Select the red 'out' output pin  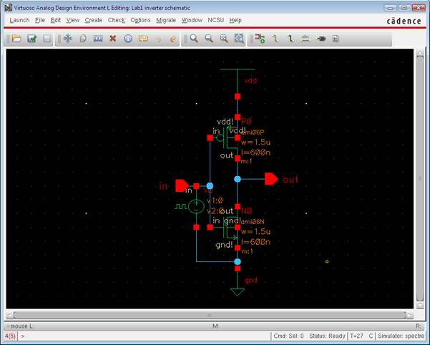coord(271,179)
